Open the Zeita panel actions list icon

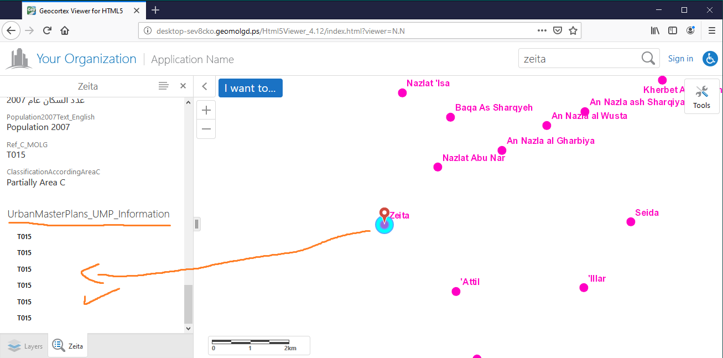pos(163,86)
